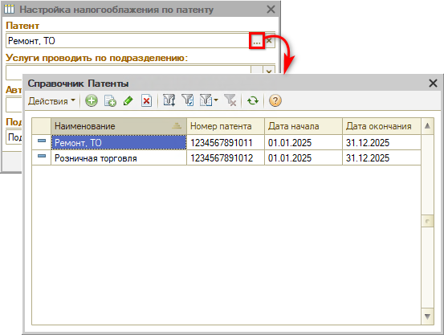Open the patent selection ellipsis button

pyautogui.click(x=257, y=41)
